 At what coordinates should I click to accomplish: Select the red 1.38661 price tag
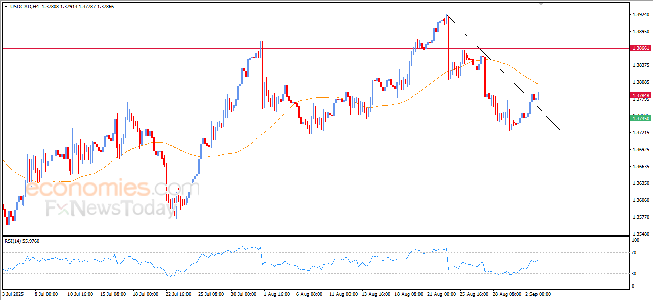coord(641,48)
